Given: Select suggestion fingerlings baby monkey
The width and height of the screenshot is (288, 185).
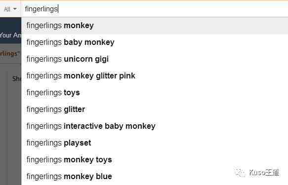Looking at the screenshot, I should 155,42.
